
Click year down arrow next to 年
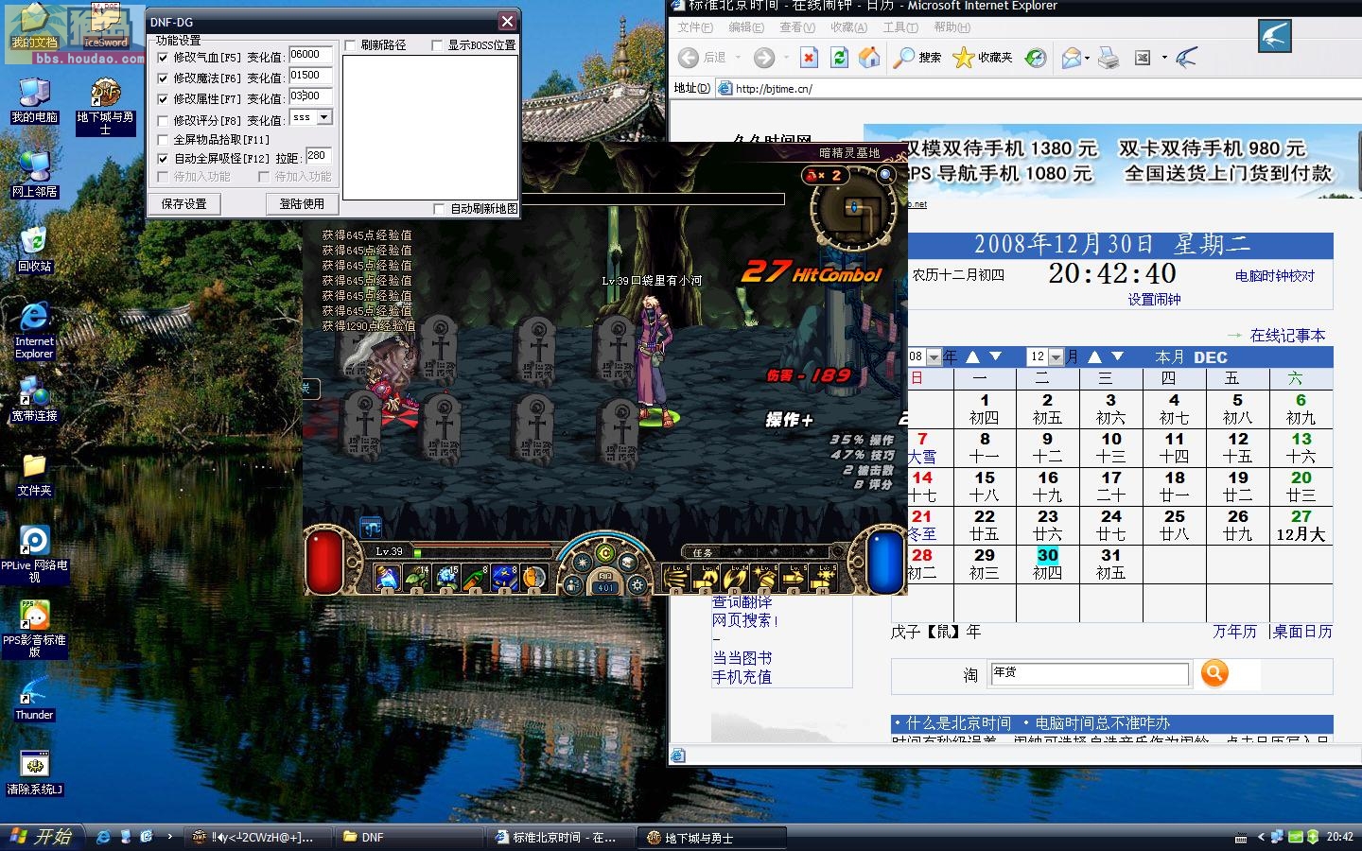(x=995, y=357)
